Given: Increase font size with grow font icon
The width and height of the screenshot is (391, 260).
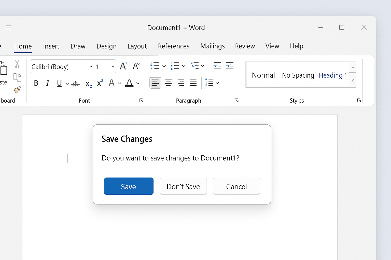Looking at the screenshot, I should pos(124,66).
